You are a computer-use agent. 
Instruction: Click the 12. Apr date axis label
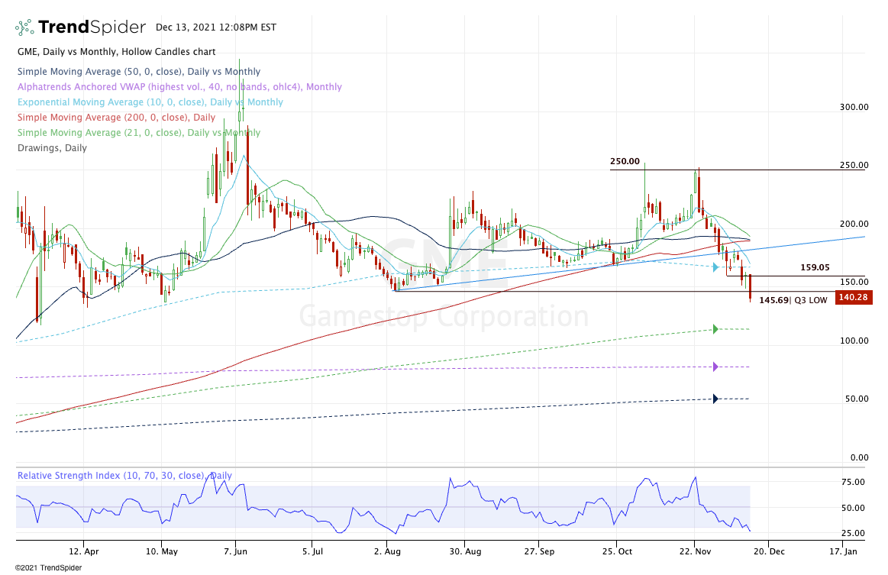pyautogui.click(x=84, y=551)
